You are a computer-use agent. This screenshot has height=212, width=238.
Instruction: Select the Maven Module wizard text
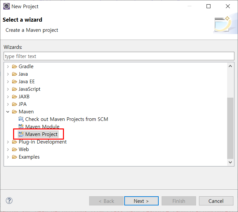[x=42, y=126]
